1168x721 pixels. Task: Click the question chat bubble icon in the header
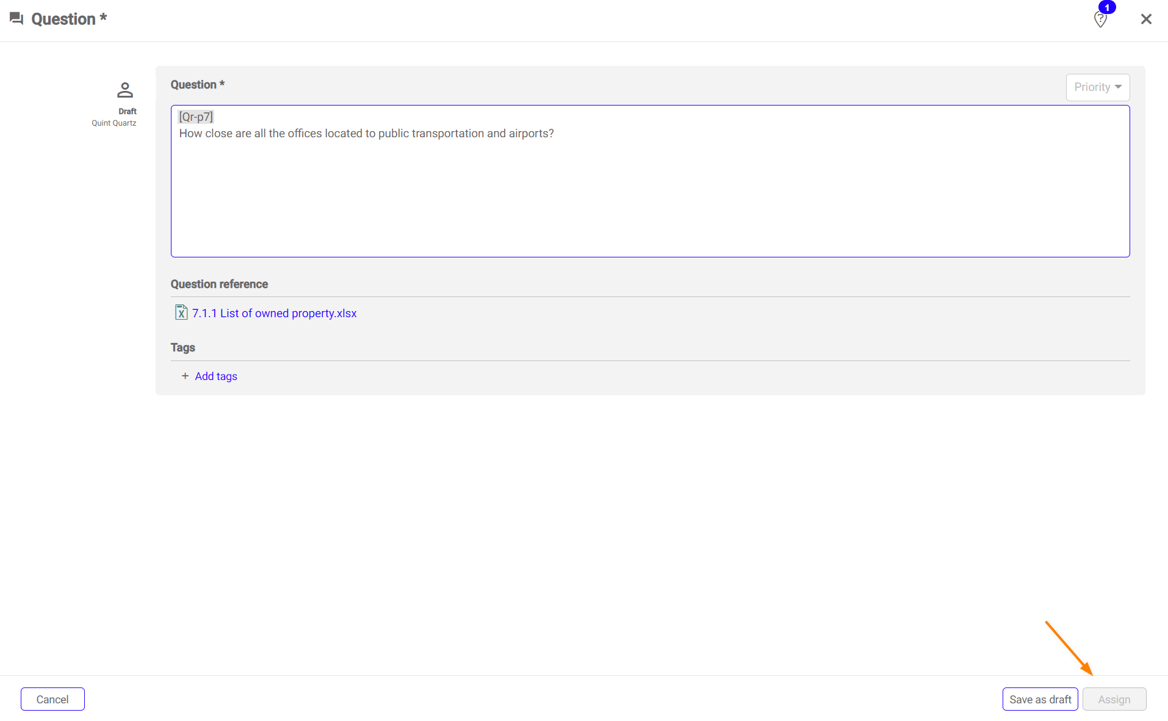pyautogui.click(x=16, y=19)
